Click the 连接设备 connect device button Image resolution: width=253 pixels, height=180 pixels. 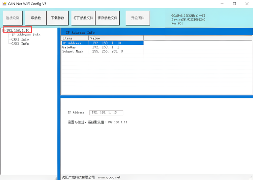12,18
